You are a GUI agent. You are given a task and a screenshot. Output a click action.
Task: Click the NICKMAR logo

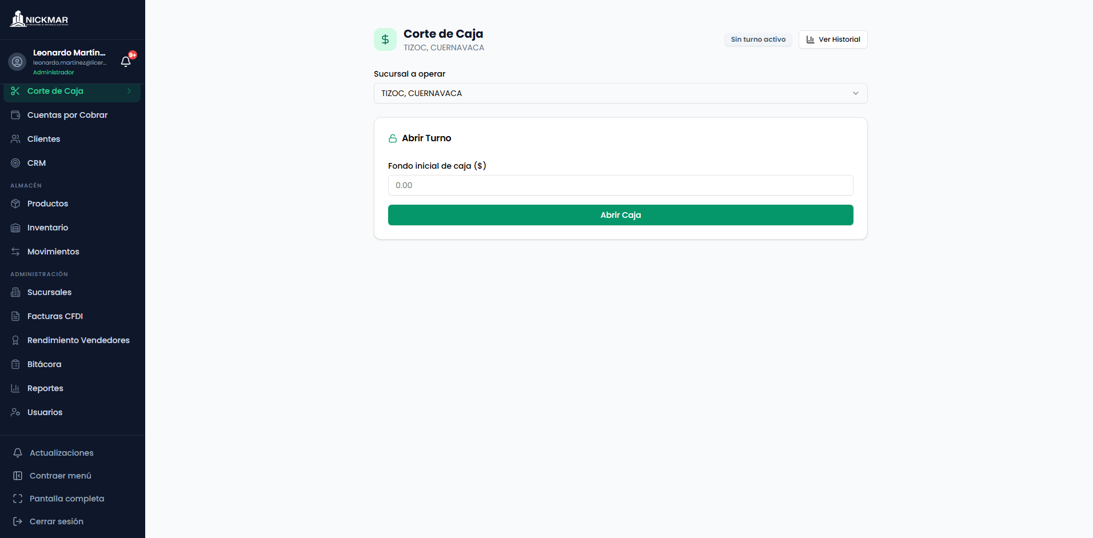[39, 19]
